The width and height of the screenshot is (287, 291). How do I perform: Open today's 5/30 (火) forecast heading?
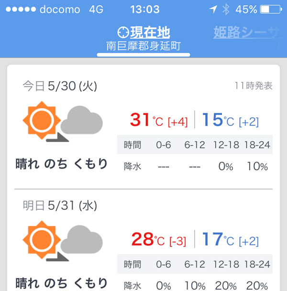(x=60, y=86)
